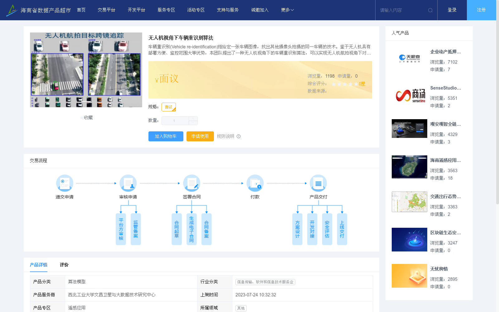Click the 海南省数据产品超市 site logo
Screen dimensions: 499x312
coord(38,10)
